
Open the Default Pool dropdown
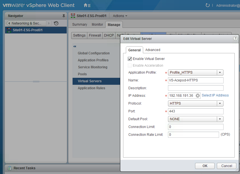tap(196, 119)
